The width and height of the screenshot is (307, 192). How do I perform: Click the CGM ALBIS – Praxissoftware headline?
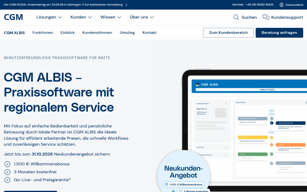coord(59,92)
